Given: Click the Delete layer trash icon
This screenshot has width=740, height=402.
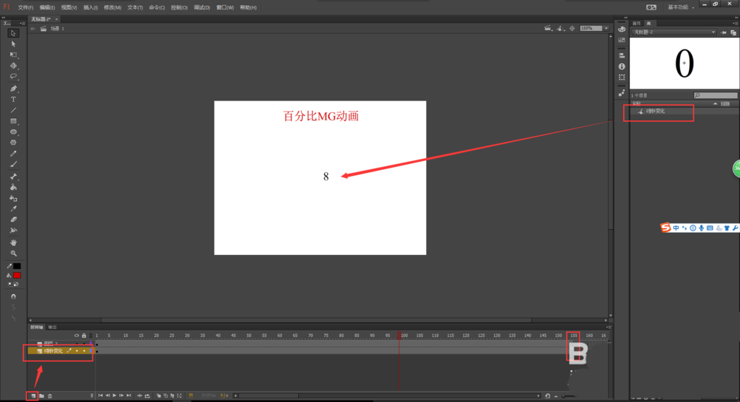Looking at the screenshot, I should (x=50, y=396).
